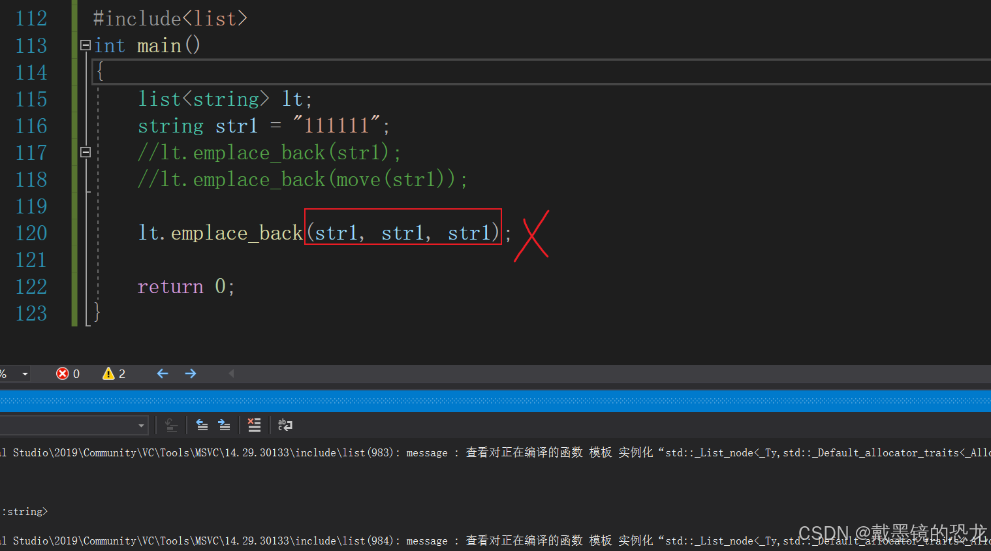Click the output message referencing list(983)
The image size is (991, 551).
(x=496, y=452)
